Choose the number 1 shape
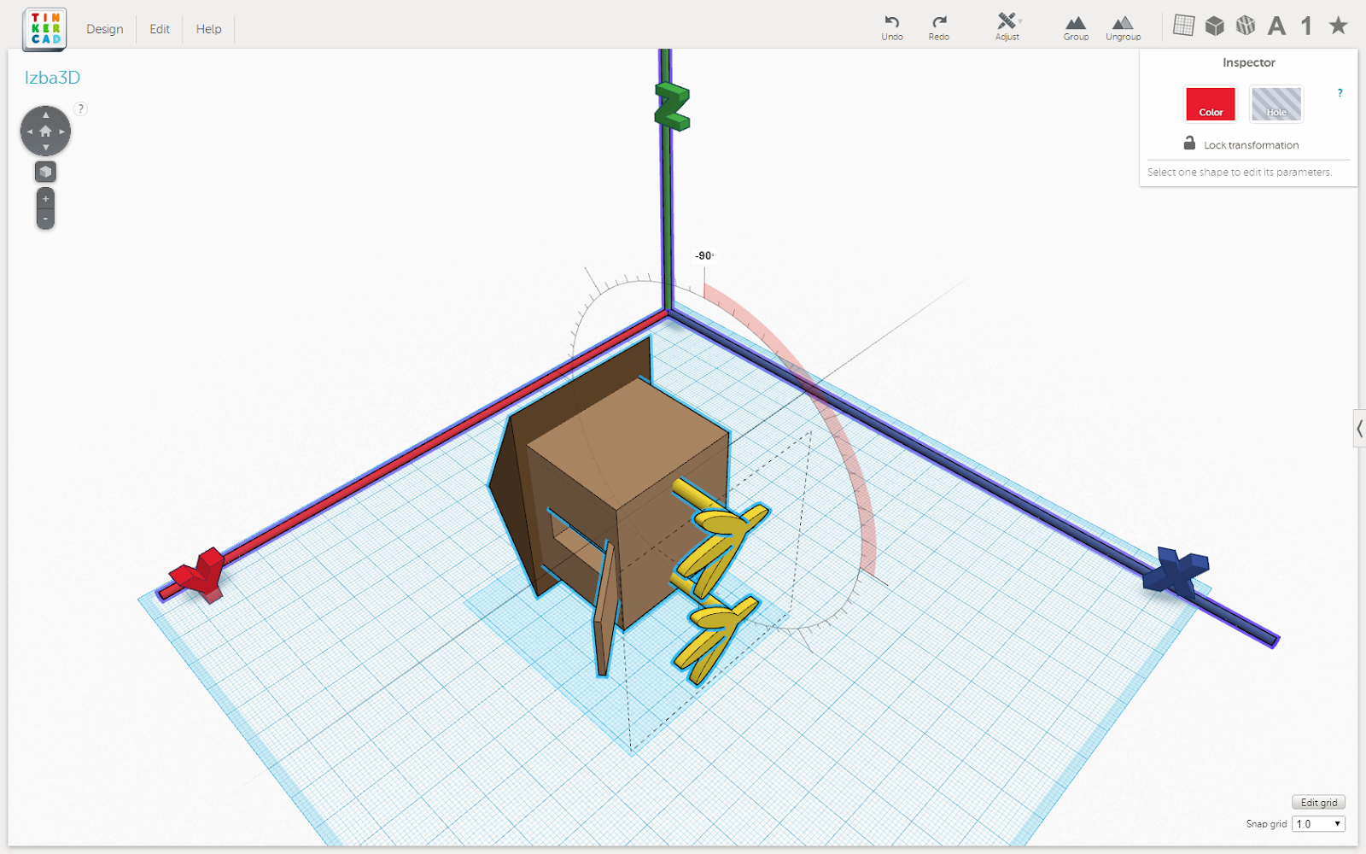The height and width of the screenshot is (854, 1366). (1306, 26)
